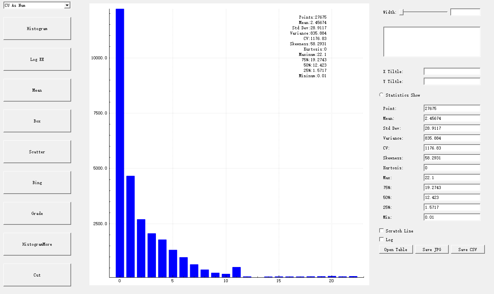Toggle the Log checkbox
Image resolution: width=494 pixels, height=294 pixels.
tap(381, 239)
